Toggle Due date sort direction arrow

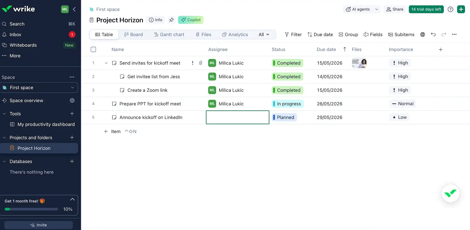tap(345, 49)
